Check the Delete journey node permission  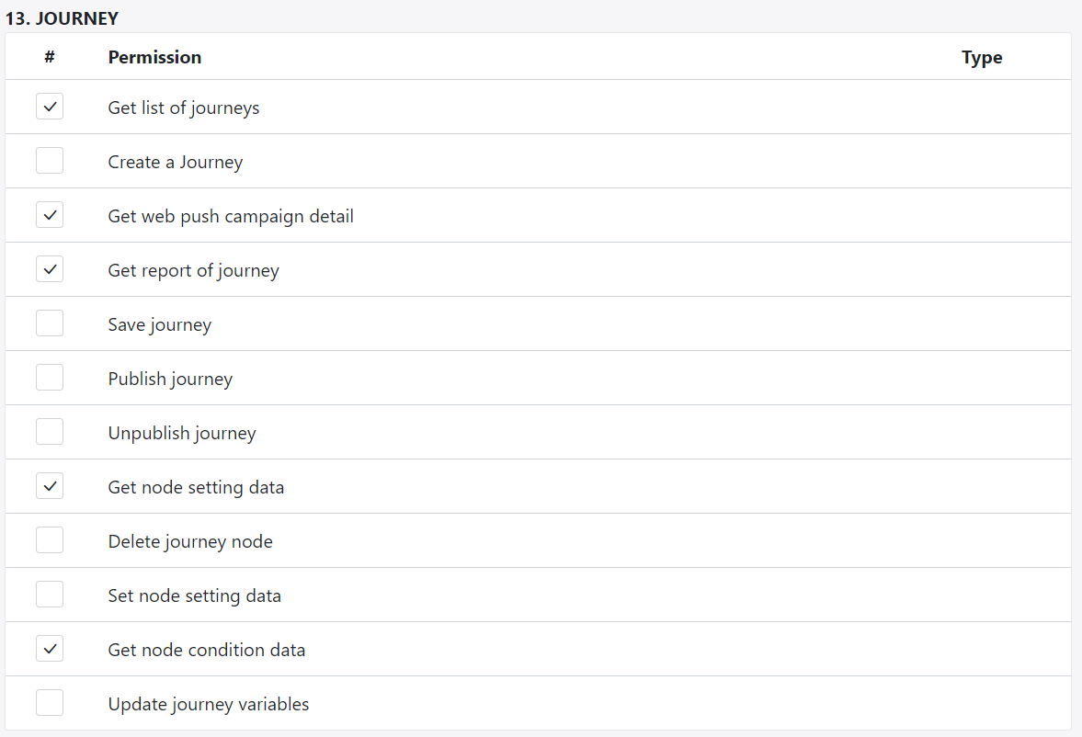(x=50, y=539)
